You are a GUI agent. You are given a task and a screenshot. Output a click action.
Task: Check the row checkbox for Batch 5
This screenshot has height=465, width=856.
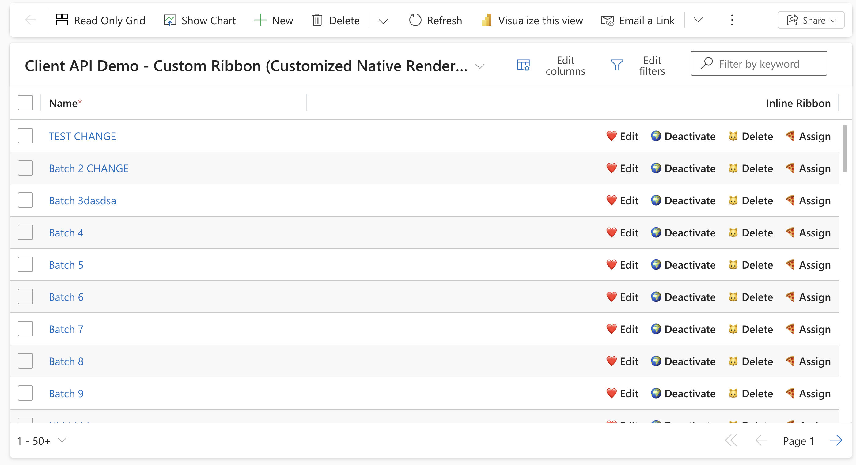click(25, 264)
